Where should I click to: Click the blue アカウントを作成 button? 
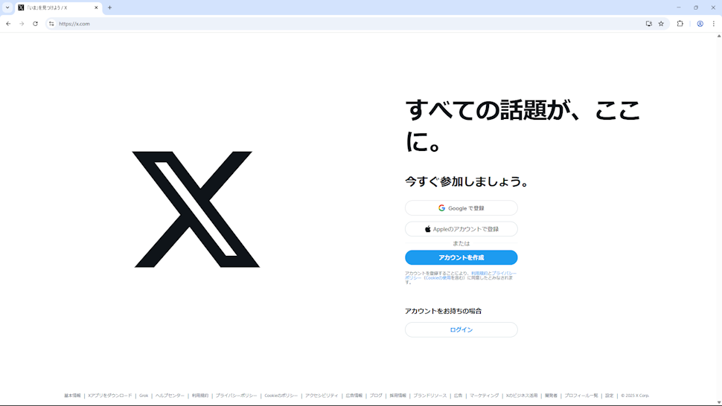(x=461, y=257)
